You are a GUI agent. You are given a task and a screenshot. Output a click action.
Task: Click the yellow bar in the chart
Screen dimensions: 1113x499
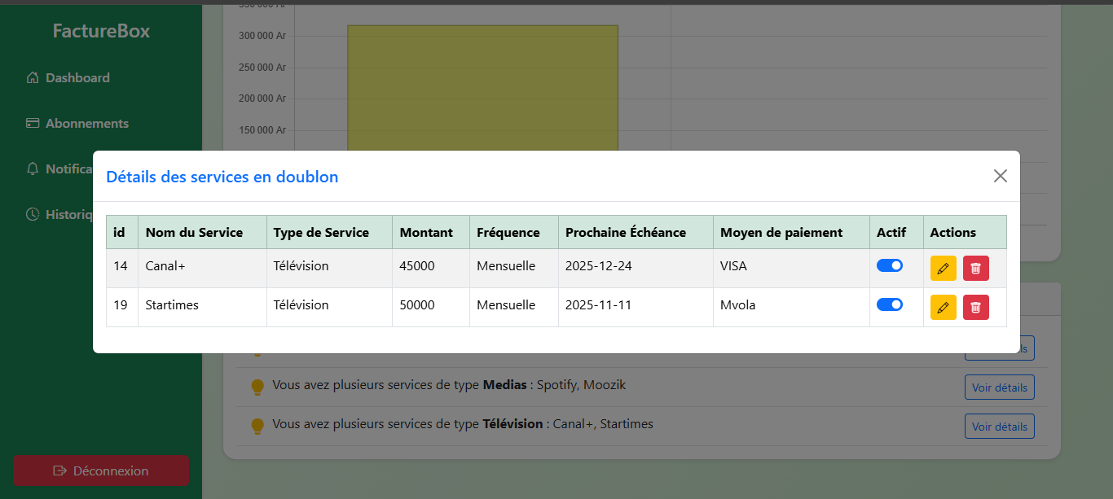(482, 88)
